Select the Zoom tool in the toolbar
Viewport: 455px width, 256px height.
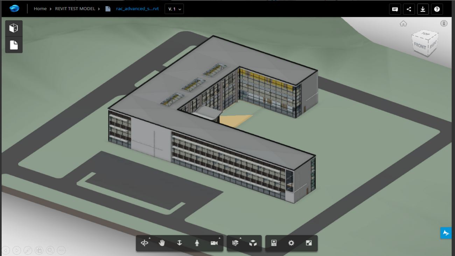(179, 243)
